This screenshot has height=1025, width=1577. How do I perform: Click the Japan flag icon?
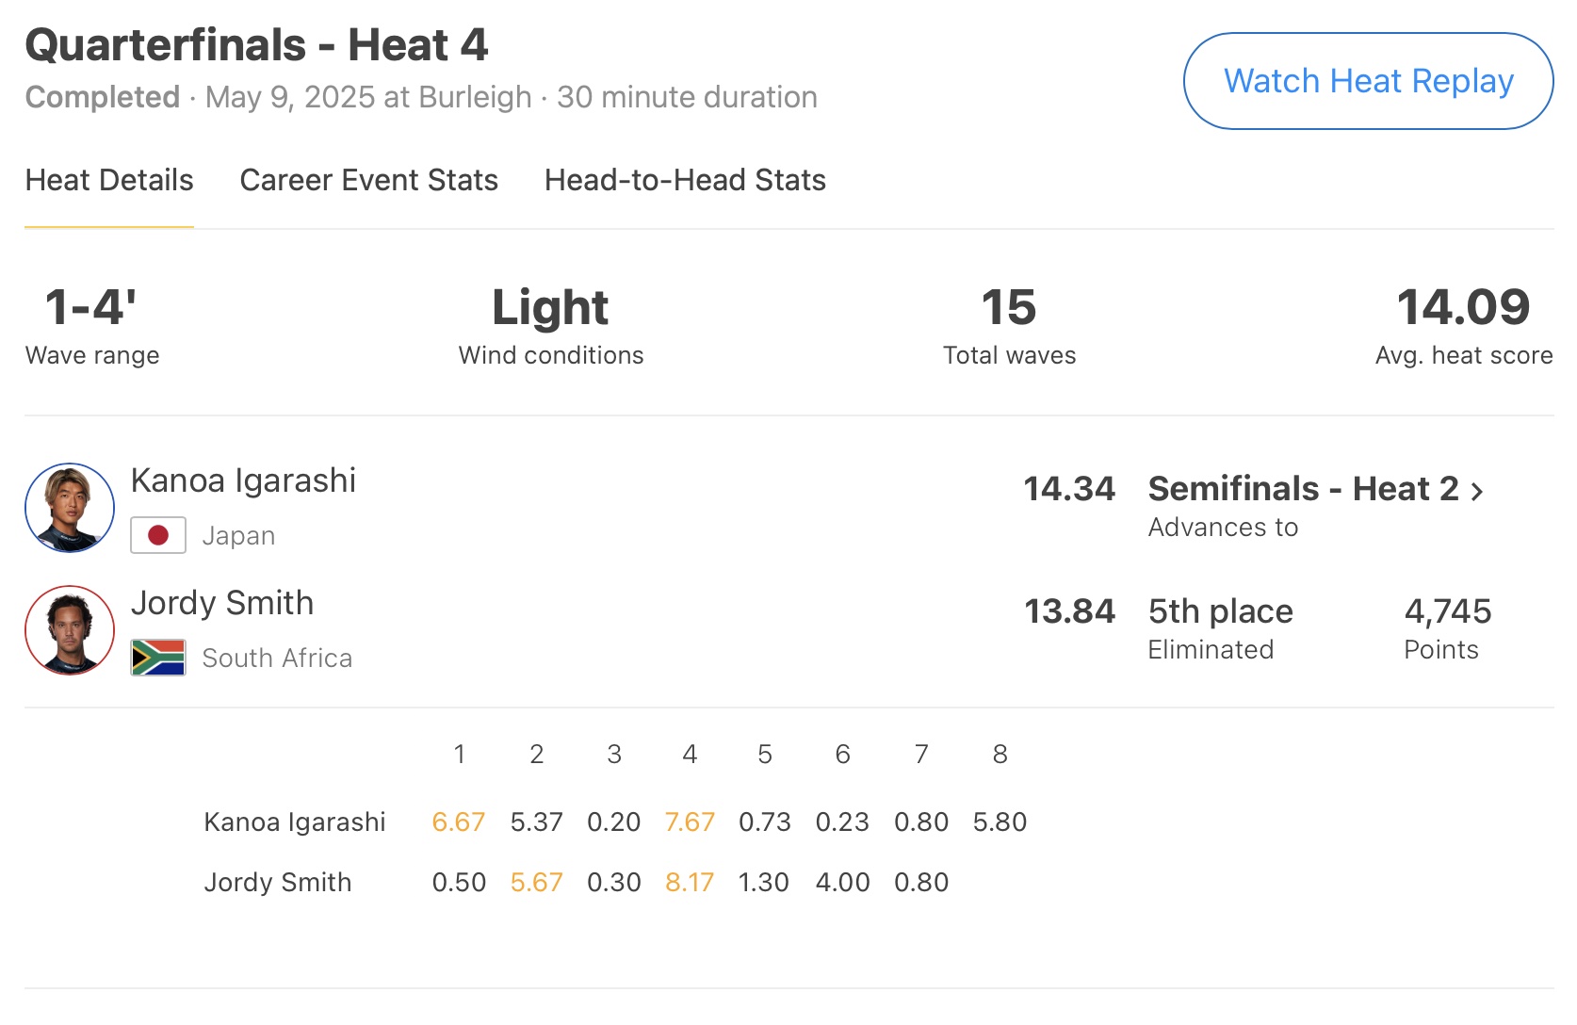(x=158, y=535)
